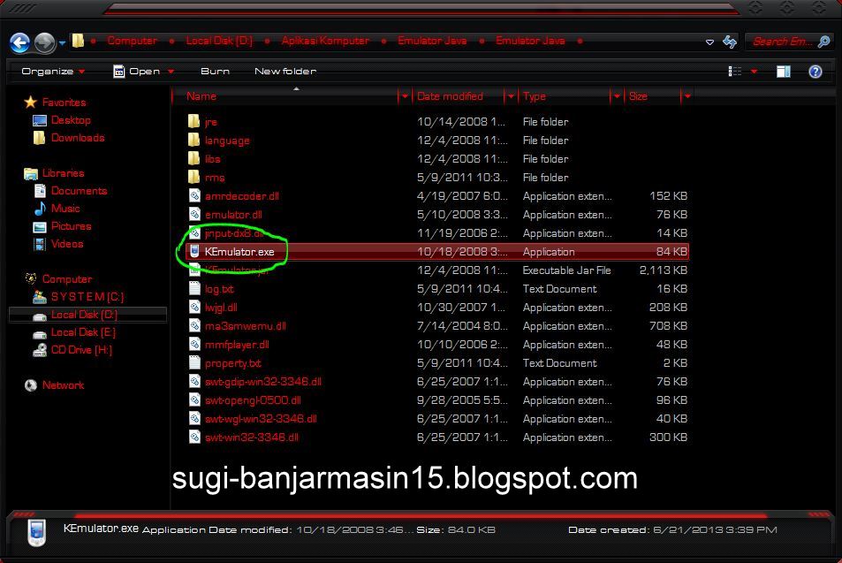Open the Downloads favorite link
This screenshot has height=563, width=842.
pos(78,137)
